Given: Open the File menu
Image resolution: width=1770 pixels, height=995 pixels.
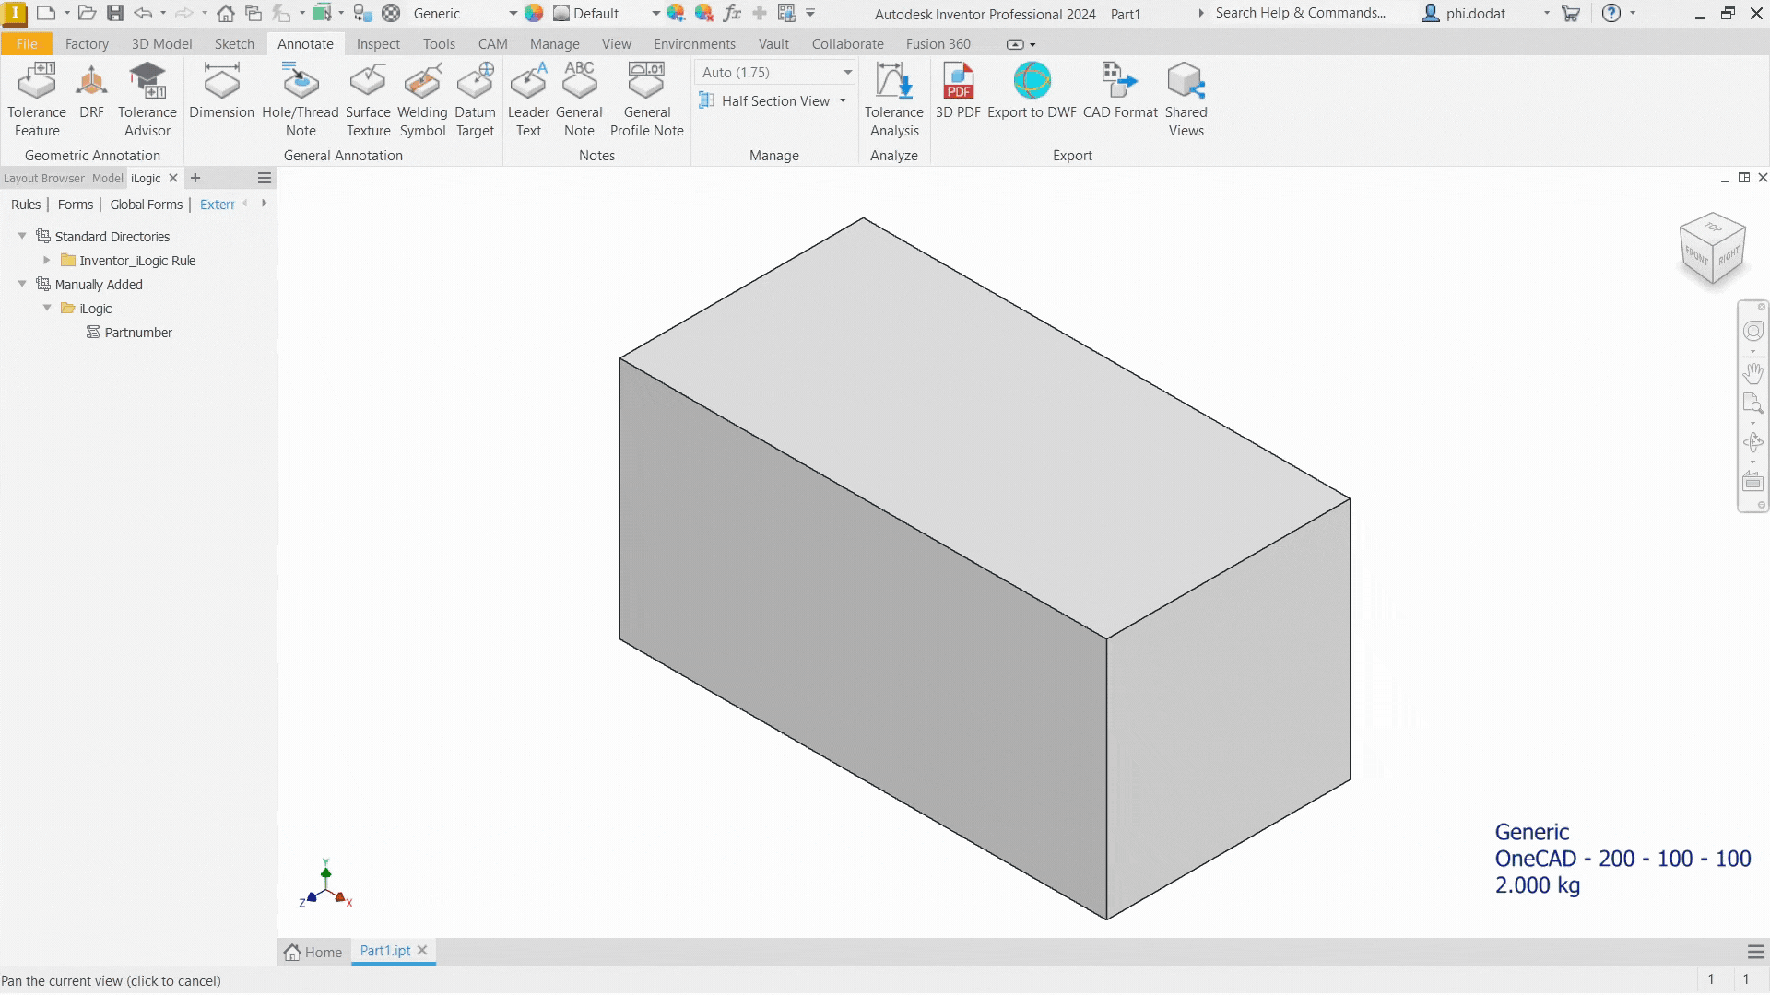Looking at the screenshot, I should (x=27, y=44).
